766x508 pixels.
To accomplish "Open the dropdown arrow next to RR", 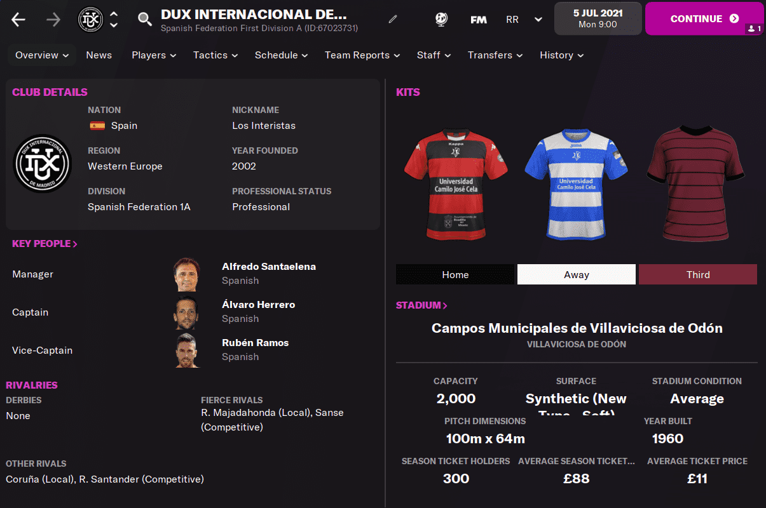I will pyautogui.click(x=538, y=19).
